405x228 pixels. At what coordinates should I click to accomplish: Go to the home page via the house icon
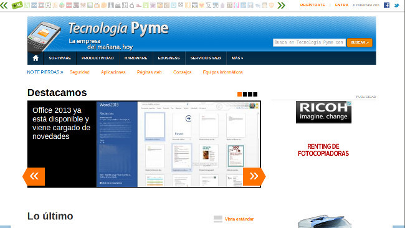pos(36,58)
